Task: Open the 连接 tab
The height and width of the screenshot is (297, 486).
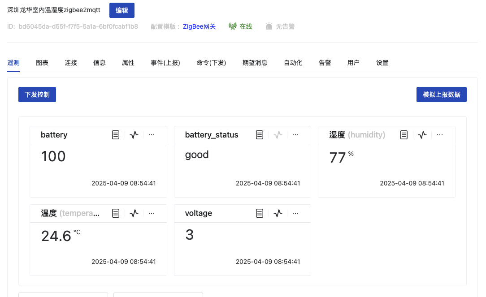Action: [x=71, y=63]
